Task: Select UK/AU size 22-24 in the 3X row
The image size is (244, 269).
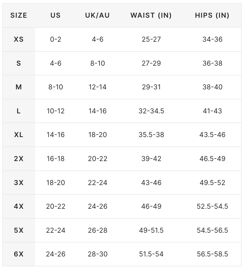Action: [x=97, y=183]
